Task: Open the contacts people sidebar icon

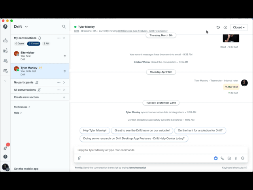Action: (x=5, y=61)
